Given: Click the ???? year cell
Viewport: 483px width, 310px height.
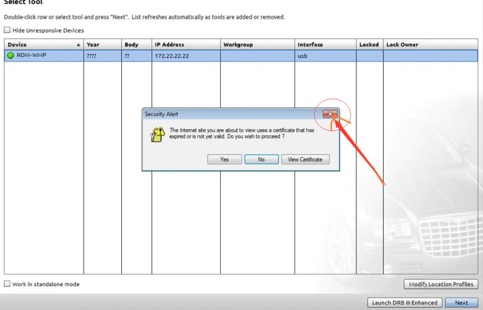Looking at the screenshot, I should [102, 56].
